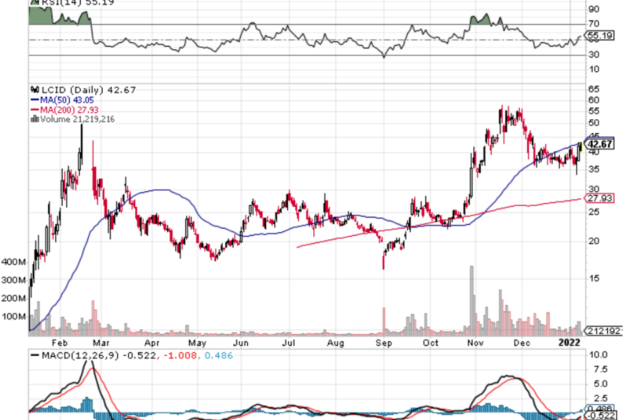Viewport: 624px width, 420px height.
Task: Click the '100M' volume scale label
Action: click(13, 317)
